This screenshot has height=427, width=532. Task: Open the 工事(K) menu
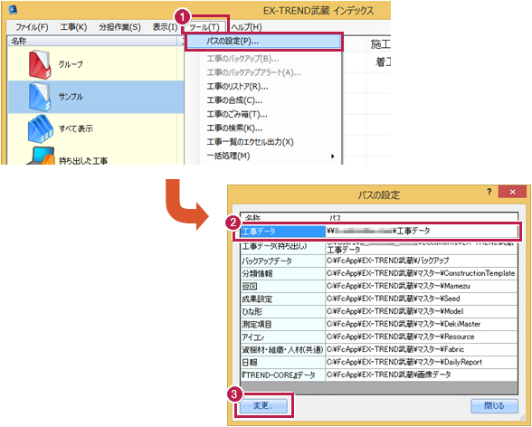pyautogui.click(x=73, y=27)
